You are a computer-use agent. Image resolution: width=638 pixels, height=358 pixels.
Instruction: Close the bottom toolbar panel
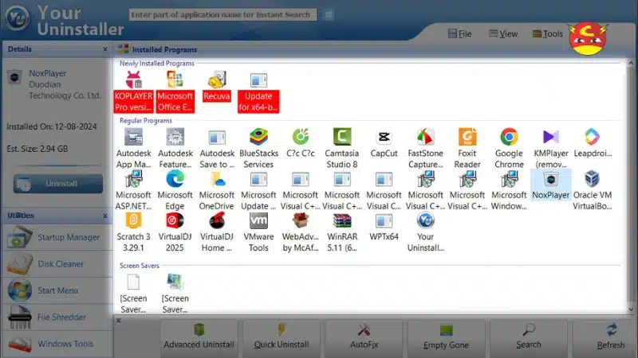click(118, 321)
